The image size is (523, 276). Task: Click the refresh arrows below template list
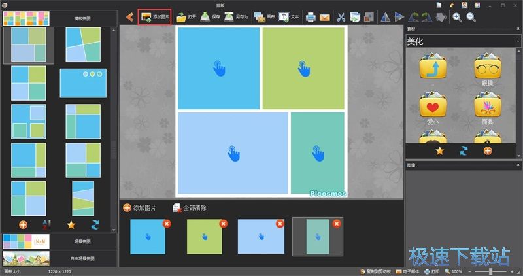point(95,224)
